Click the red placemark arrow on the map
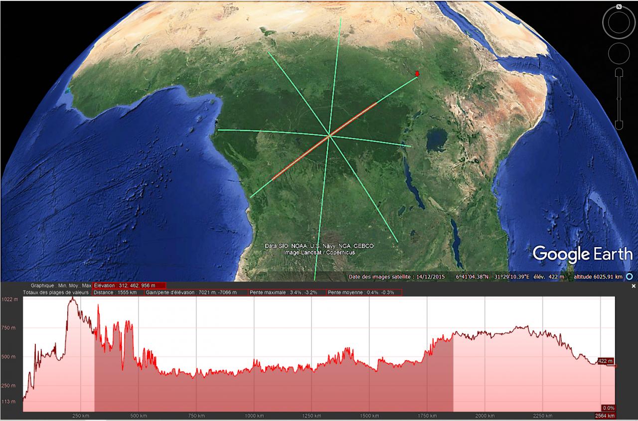 click(x=417, y=74)
